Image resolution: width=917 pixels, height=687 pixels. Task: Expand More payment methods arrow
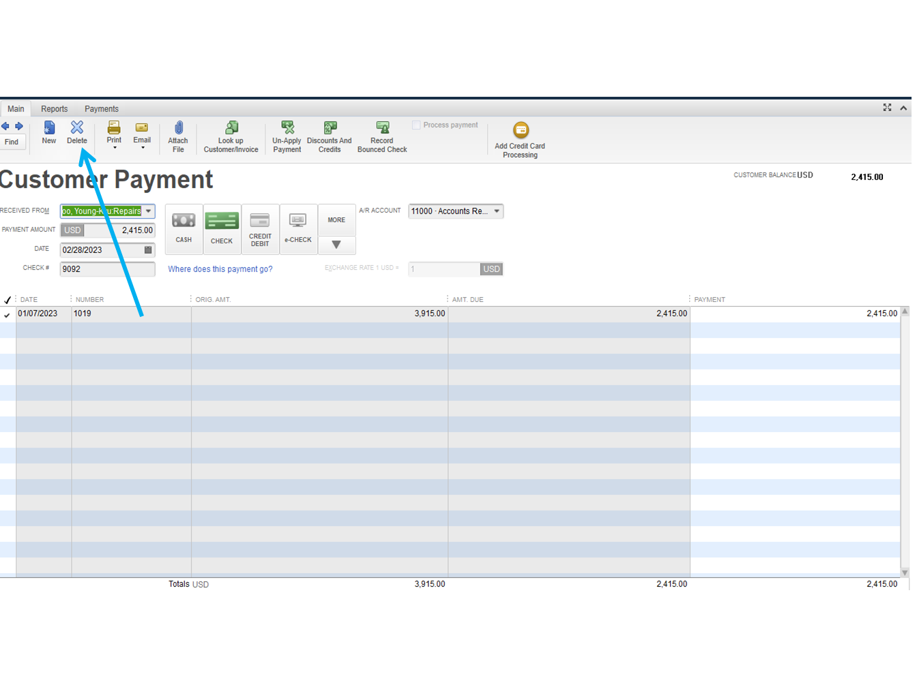[336, 245]
